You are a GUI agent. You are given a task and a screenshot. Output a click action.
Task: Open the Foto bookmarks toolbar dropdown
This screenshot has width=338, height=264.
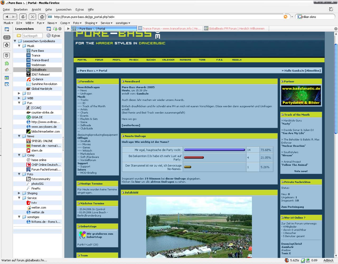(77, 23)
